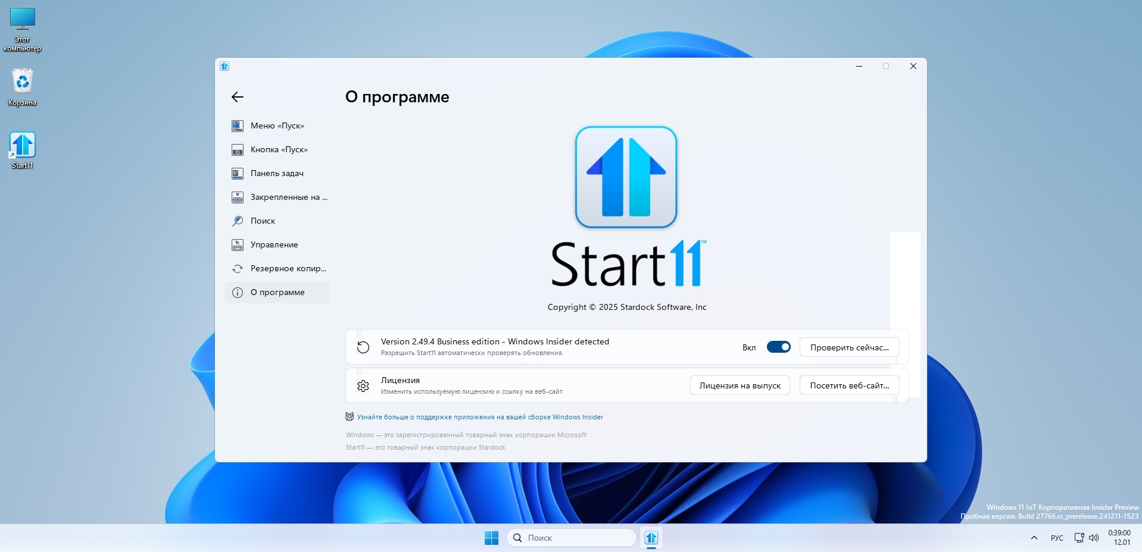
Task: Select the О программе section
Action: click(277, 292)
